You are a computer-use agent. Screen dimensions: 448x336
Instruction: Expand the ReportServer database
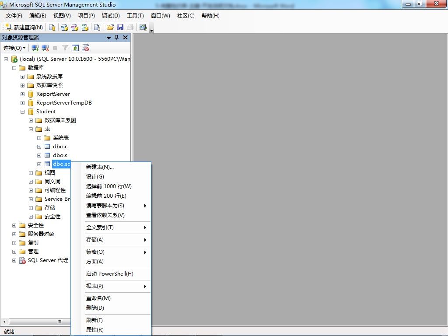click(x=22, y=94)
